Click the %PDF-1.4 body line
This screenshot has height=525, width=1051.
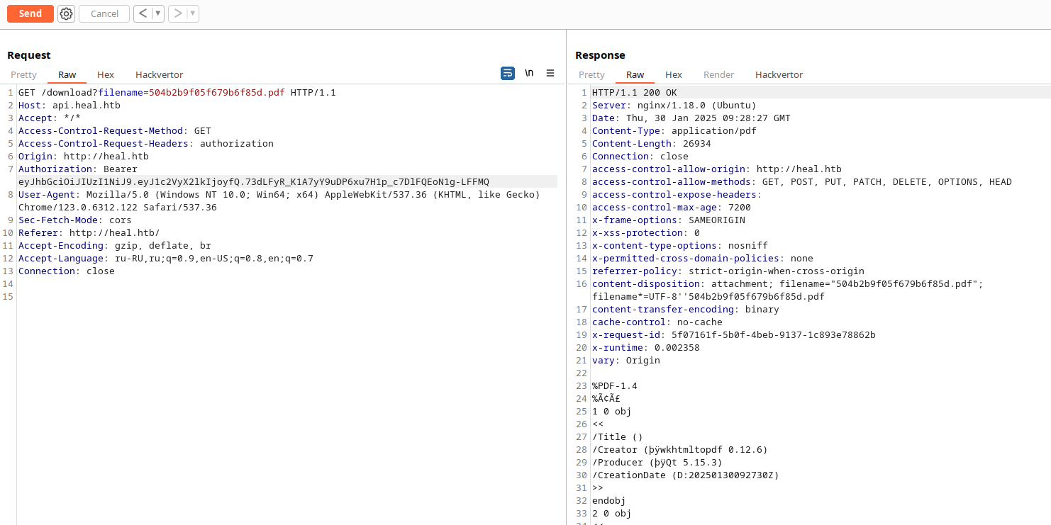pyautogui.click(x=615, y=385)
